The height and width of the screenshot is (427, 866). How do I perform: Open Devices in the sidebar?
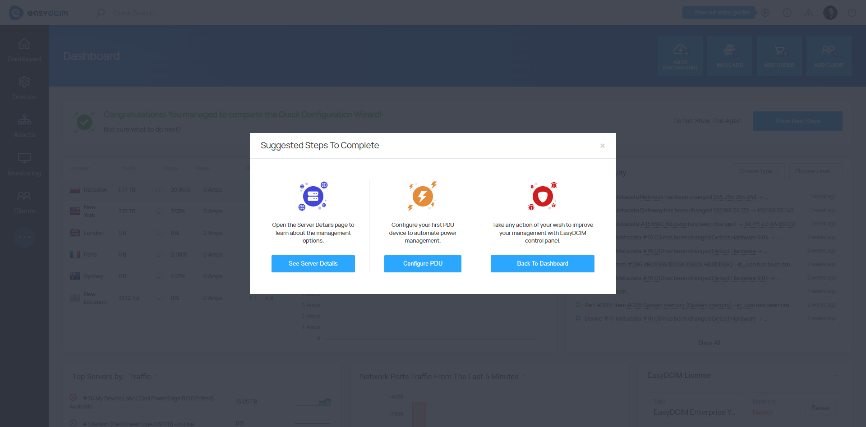24,88
